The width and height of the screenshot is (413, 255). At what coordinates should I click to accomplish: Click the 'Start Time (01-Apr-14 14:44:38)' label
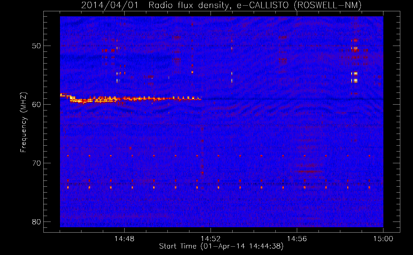221,246
